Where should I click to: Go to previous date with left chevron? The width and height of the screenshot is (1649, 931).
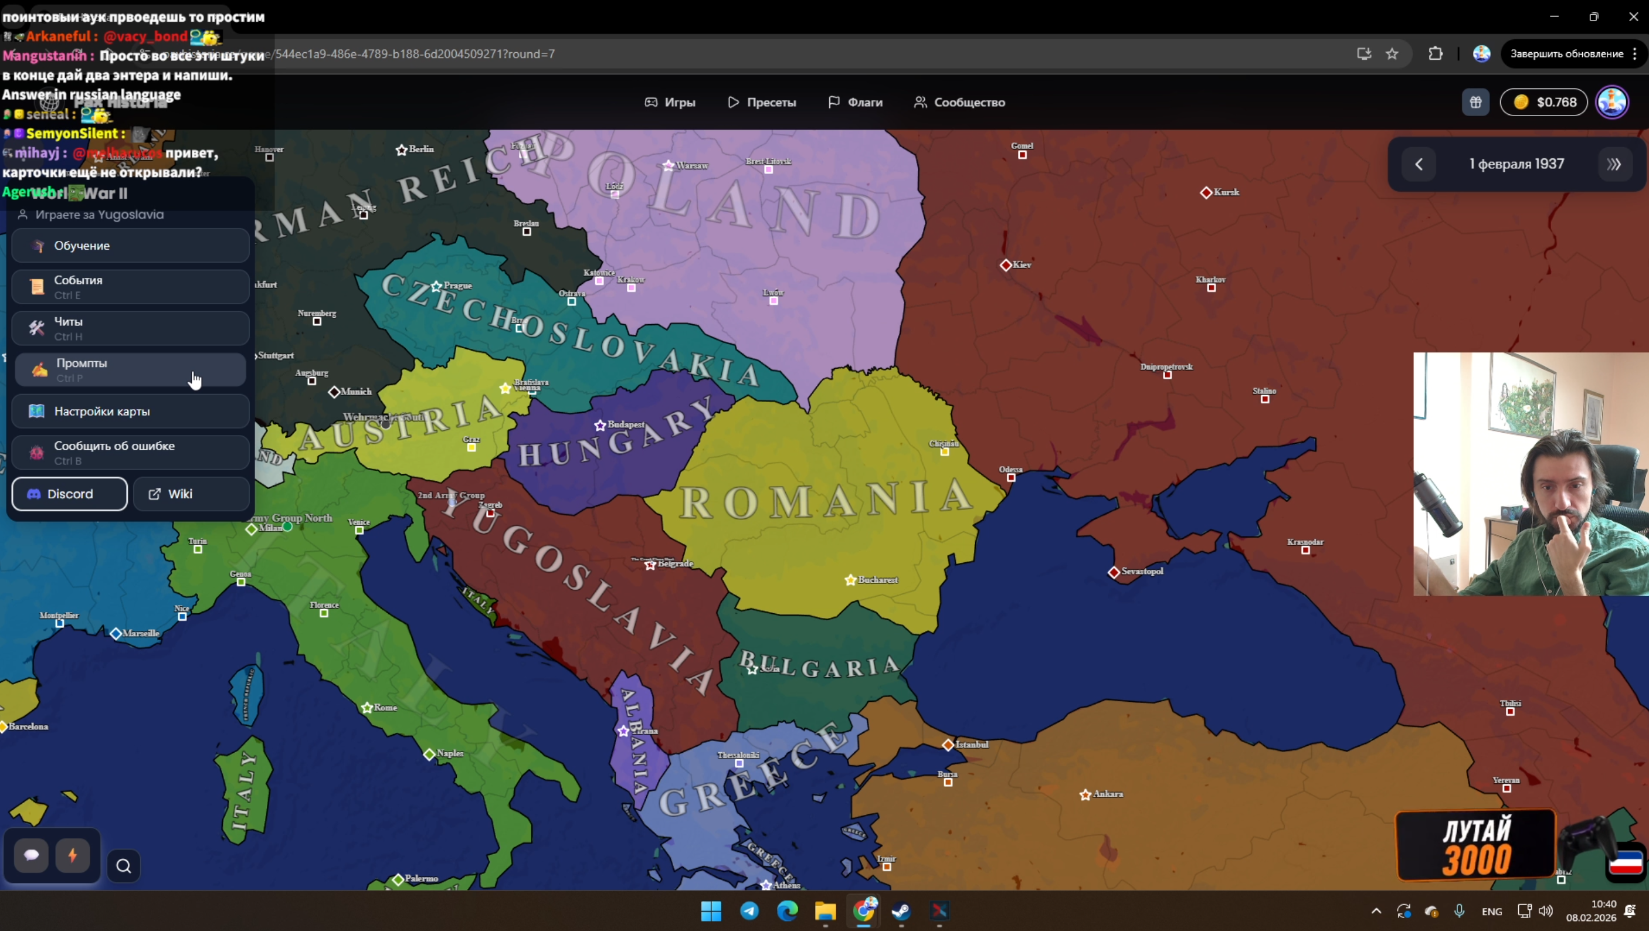(1419, 164)
